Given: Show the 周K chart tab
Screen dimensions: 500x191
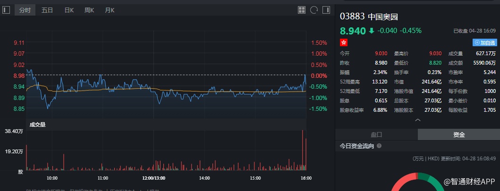Looking at the screenshot, I should coord(89,10).
